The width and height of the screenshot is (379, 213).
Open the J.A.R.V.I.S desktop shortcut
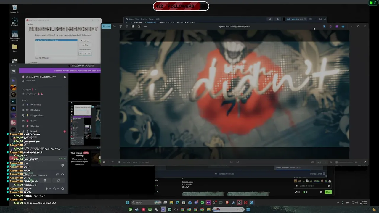(x=15, y=22)
